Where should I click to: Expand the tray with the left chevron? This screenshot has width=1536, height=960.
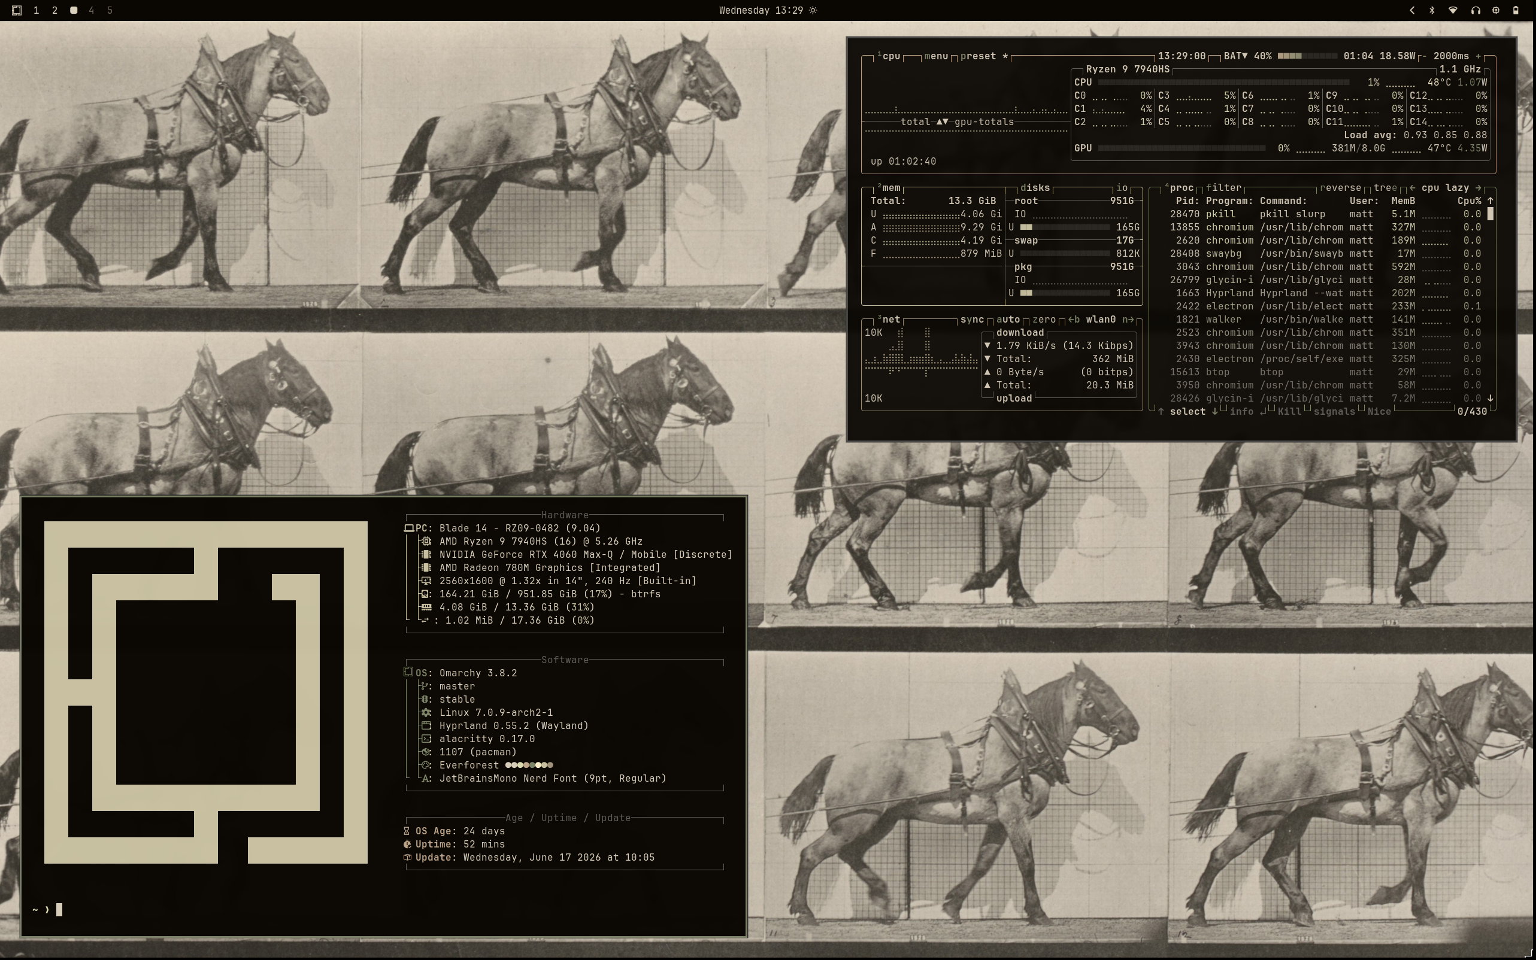coord(1411,10)
